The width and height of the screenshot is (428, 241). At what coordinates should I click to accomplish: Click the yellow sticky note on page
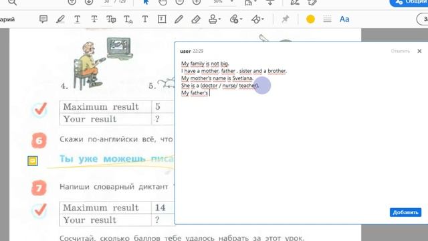point(33,161)
